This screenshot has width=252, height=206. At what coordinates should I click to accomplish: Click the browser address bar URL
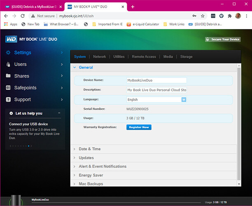[x=76, y=16]
